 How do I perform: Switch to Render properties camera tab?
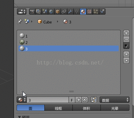tap(32, 12)
